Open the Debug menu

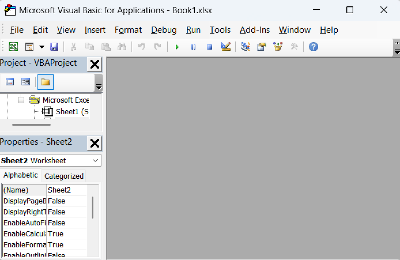[164, 30]
